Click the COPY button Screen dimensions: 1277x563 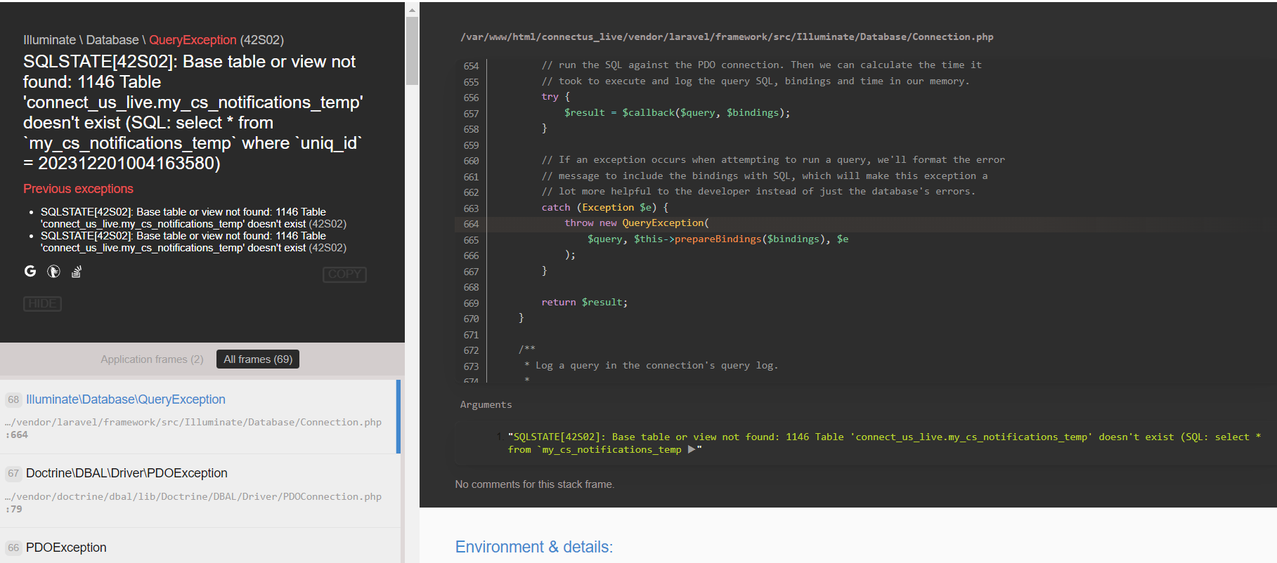click(344, 274)
